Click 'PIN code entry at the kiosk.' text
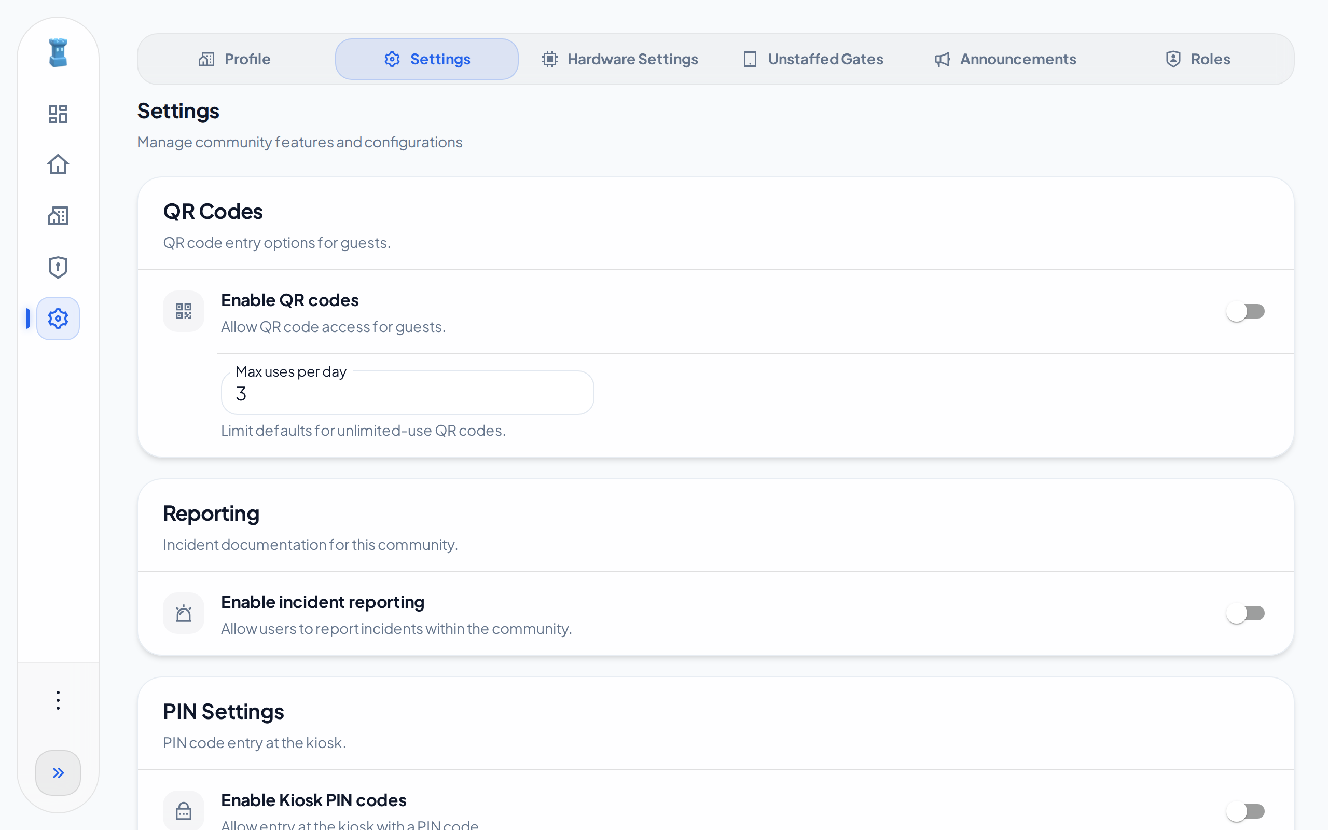1328x830 pixels. coord(255,743)
